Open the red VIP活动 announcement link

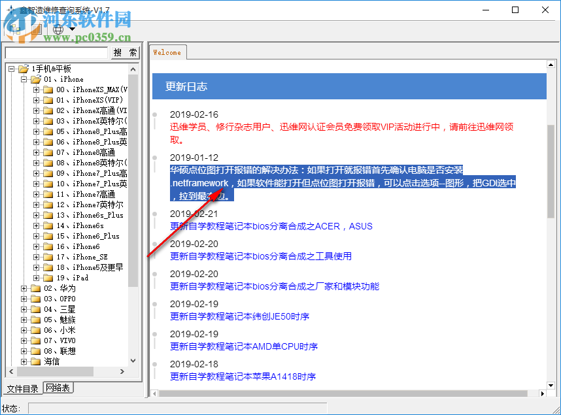[x=342, y=133]
